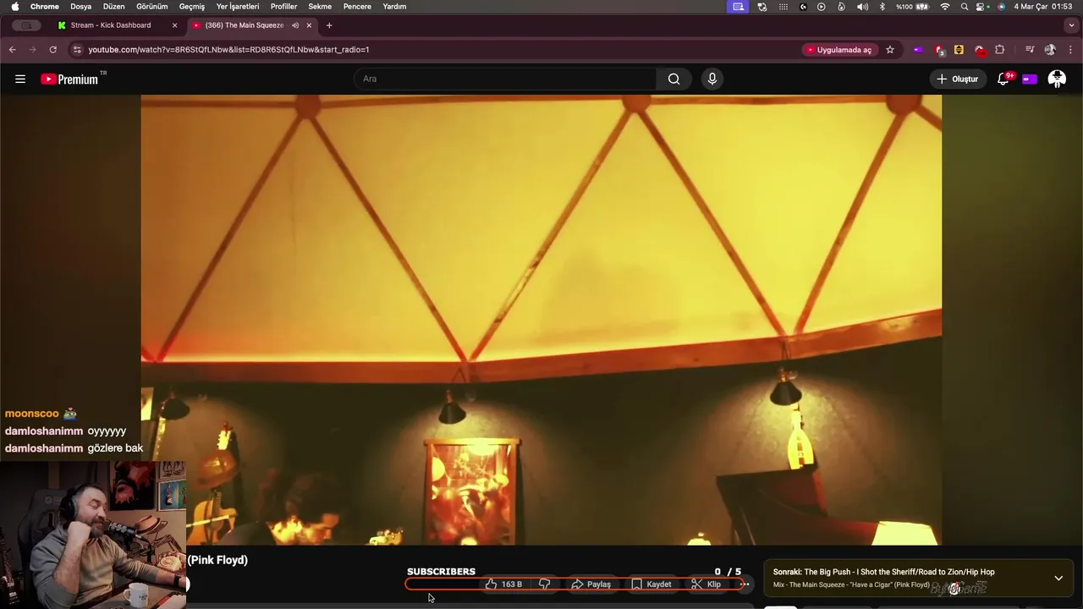Open the Apple menu

click(14, 7)
